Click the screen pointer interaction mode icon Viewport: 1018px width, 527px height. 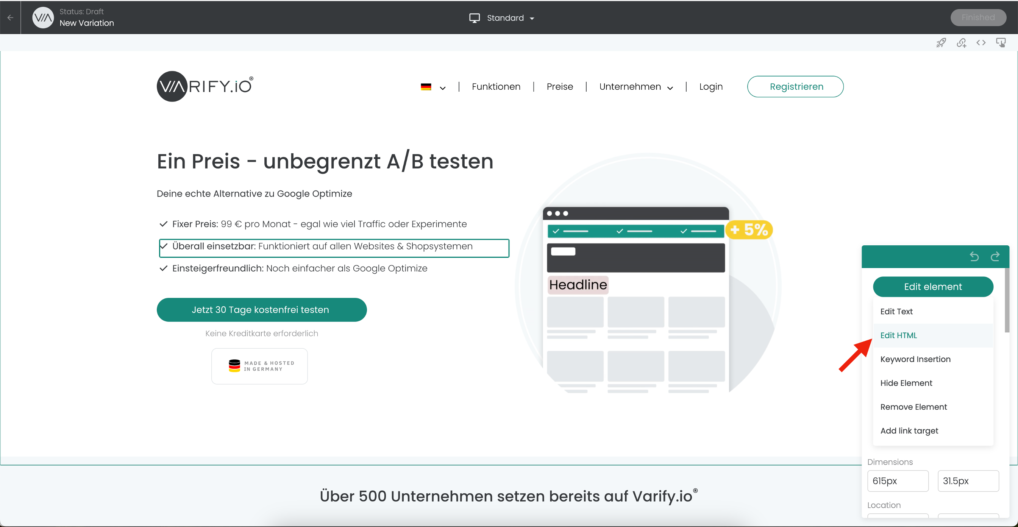pyautogui.click(x=1001, y=43)
